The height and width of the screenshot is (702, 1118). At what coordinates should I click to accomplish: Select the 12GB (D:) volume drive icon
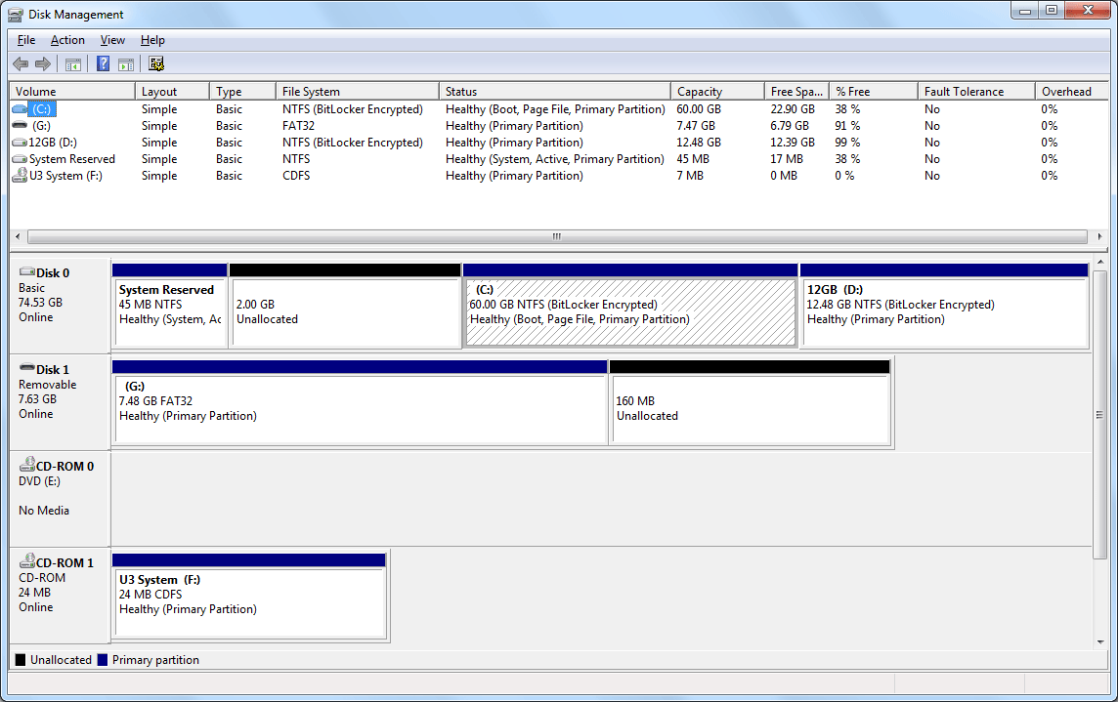tap(20, 143)
